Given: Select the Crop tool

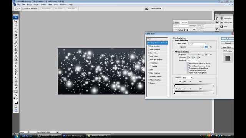Looking at the screenshot, I should click(x=16, y=35).
